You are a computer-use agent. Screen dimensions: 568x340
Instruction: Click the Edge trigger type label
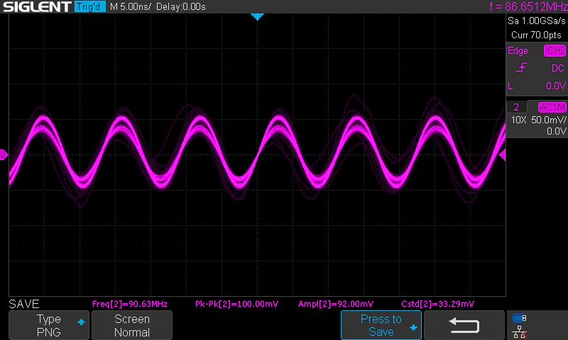(518, 50)
